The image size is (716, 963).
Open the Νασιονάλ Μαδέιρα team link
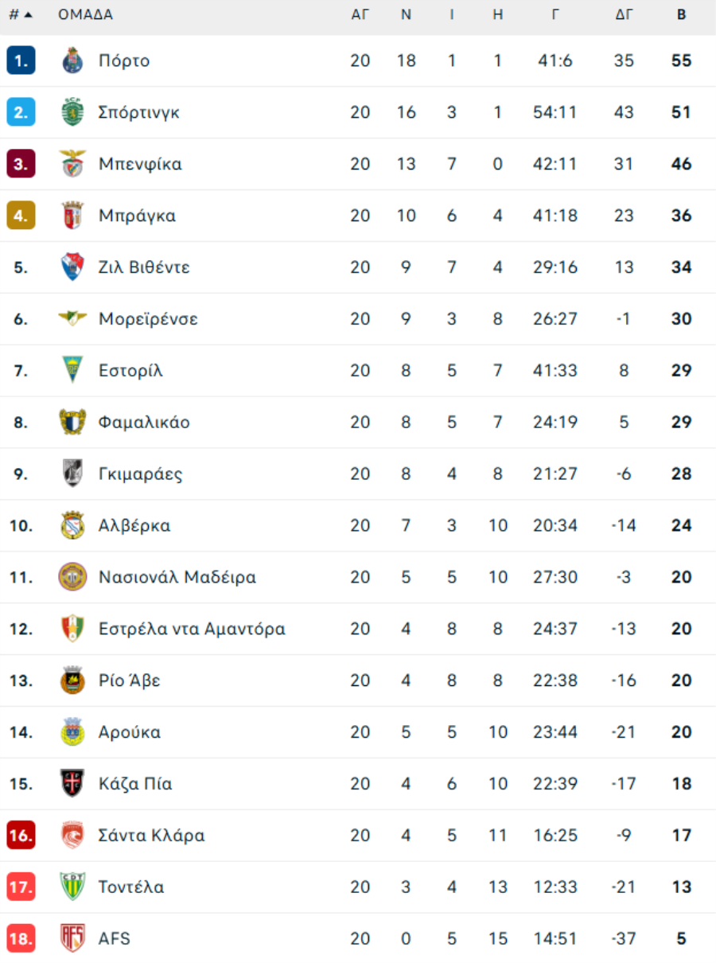click(x=177, y=577)
